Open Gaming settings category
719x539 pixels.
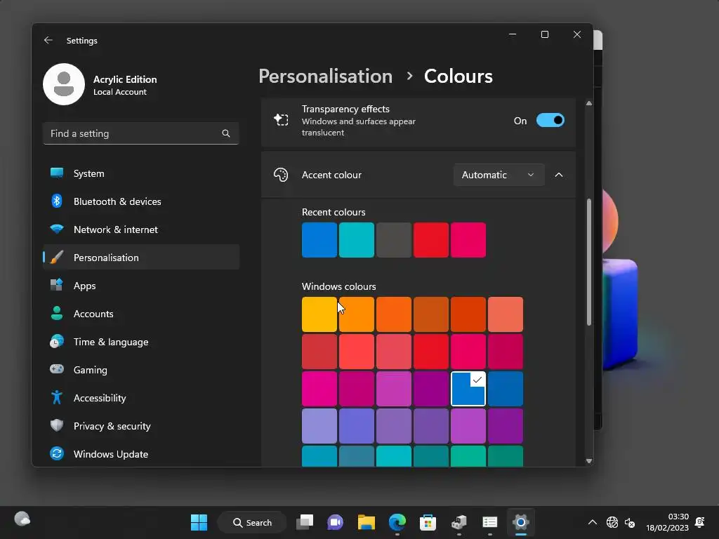click(x=141, y=369)
